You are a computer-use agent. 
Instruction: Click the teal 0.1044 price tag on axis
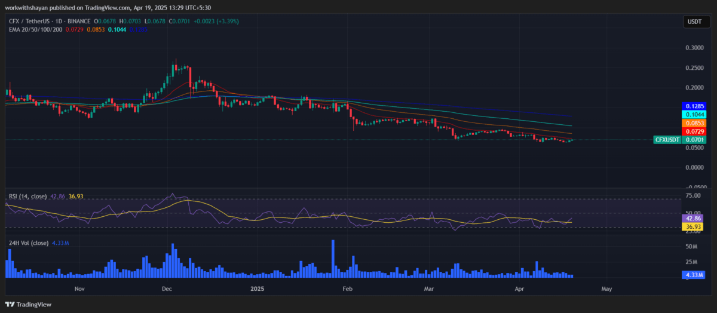[x=695, y=114]
